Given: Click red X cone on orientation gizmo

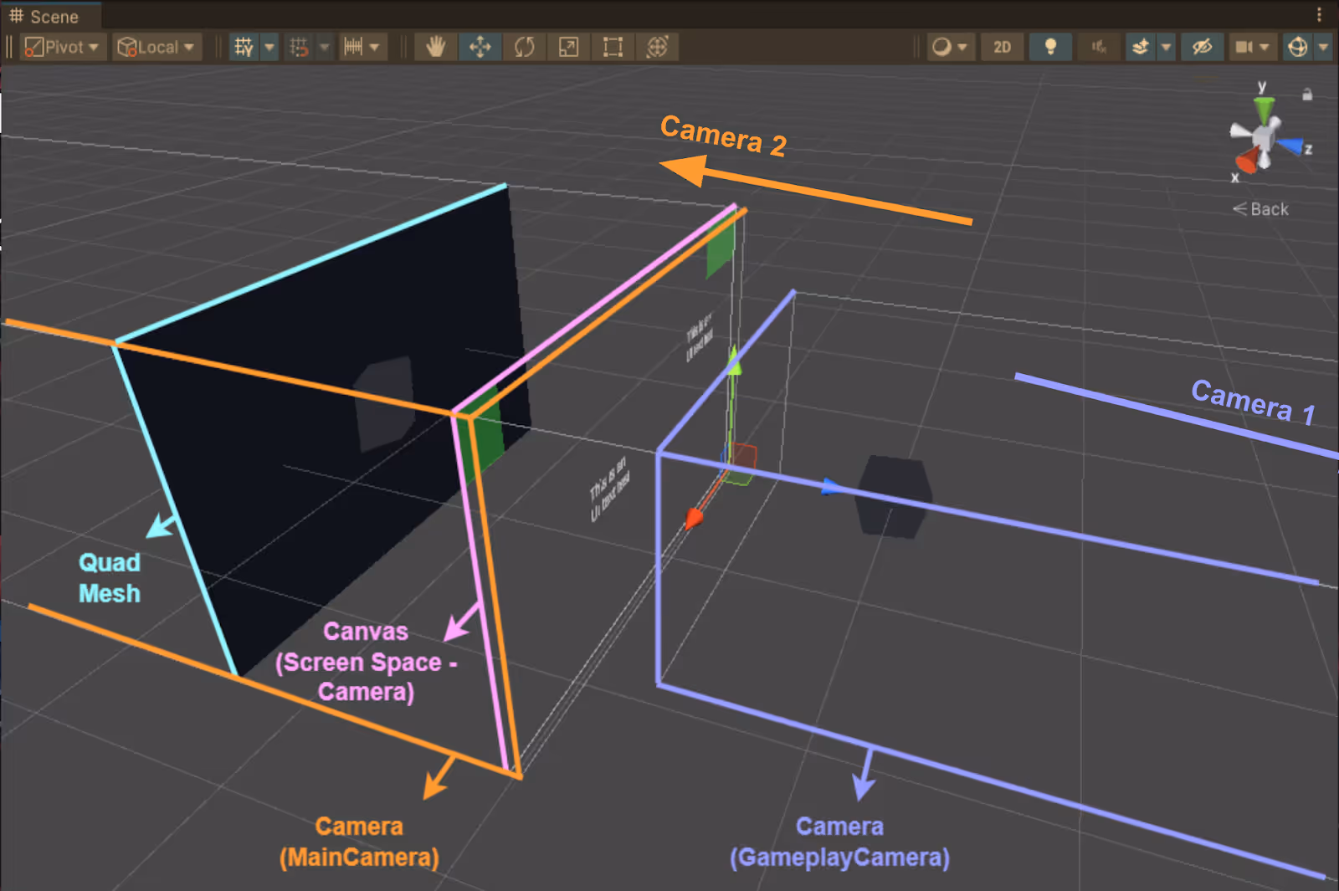Looking at the screenshot, I should click(x=1247, y=161).
